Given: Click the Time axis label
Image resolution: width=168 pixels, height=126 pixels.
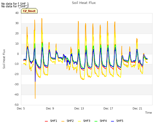Looking at the screenshot, I should pyautogui.click(x=148, y=113).
